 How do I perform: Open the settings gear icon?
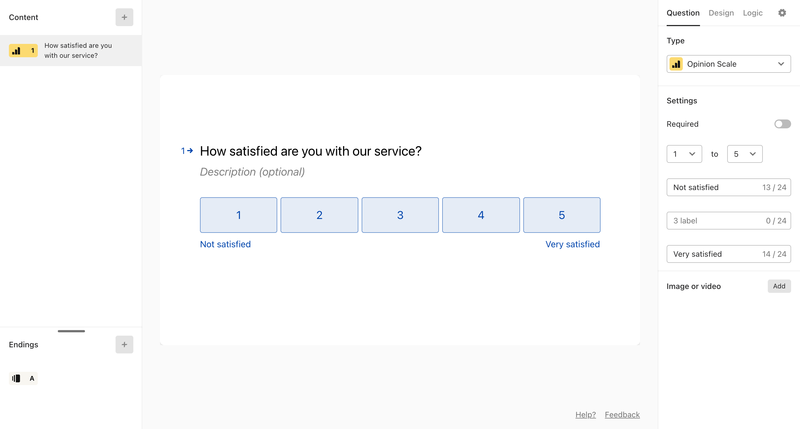782,13
